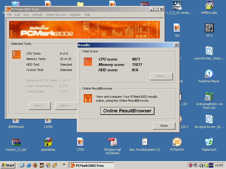Click the Details... button in Total Score
The width and height of the screenshot is (226, 169).
pyautogui.click(x=161, y=76)
